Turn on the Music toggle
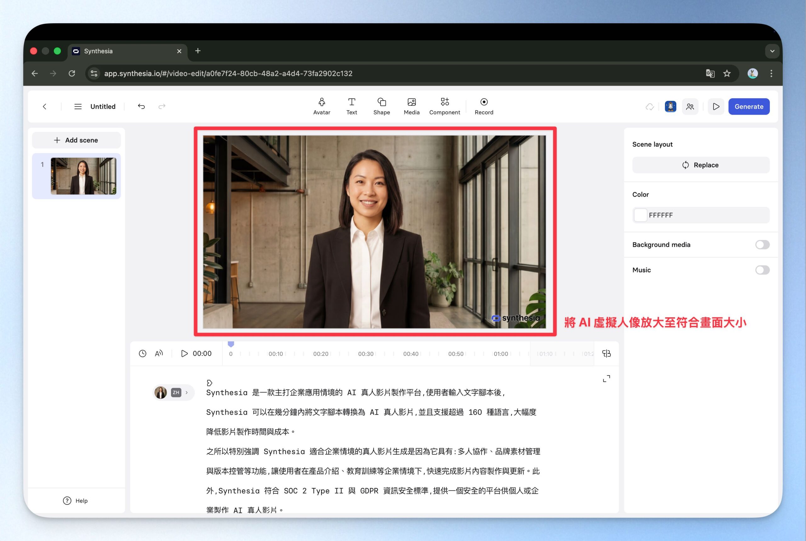 [762, 270]
